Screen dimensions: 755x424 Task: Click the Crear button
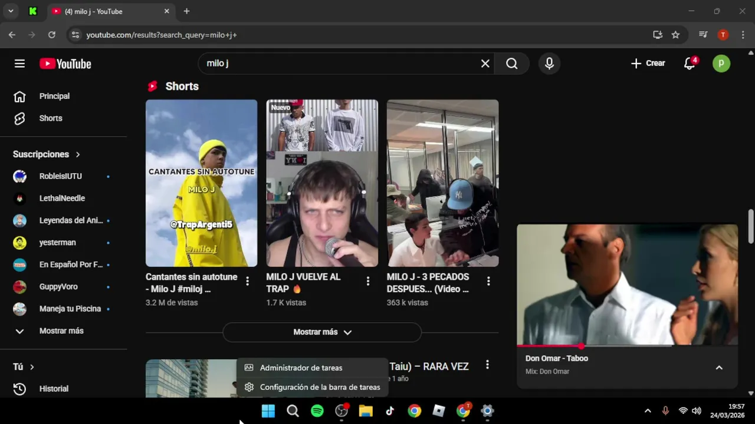pos(648,64)
